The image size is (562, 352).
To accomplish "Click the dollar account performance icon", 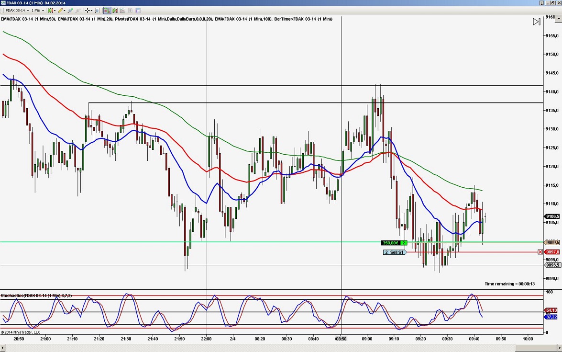I will pos(130,10).
